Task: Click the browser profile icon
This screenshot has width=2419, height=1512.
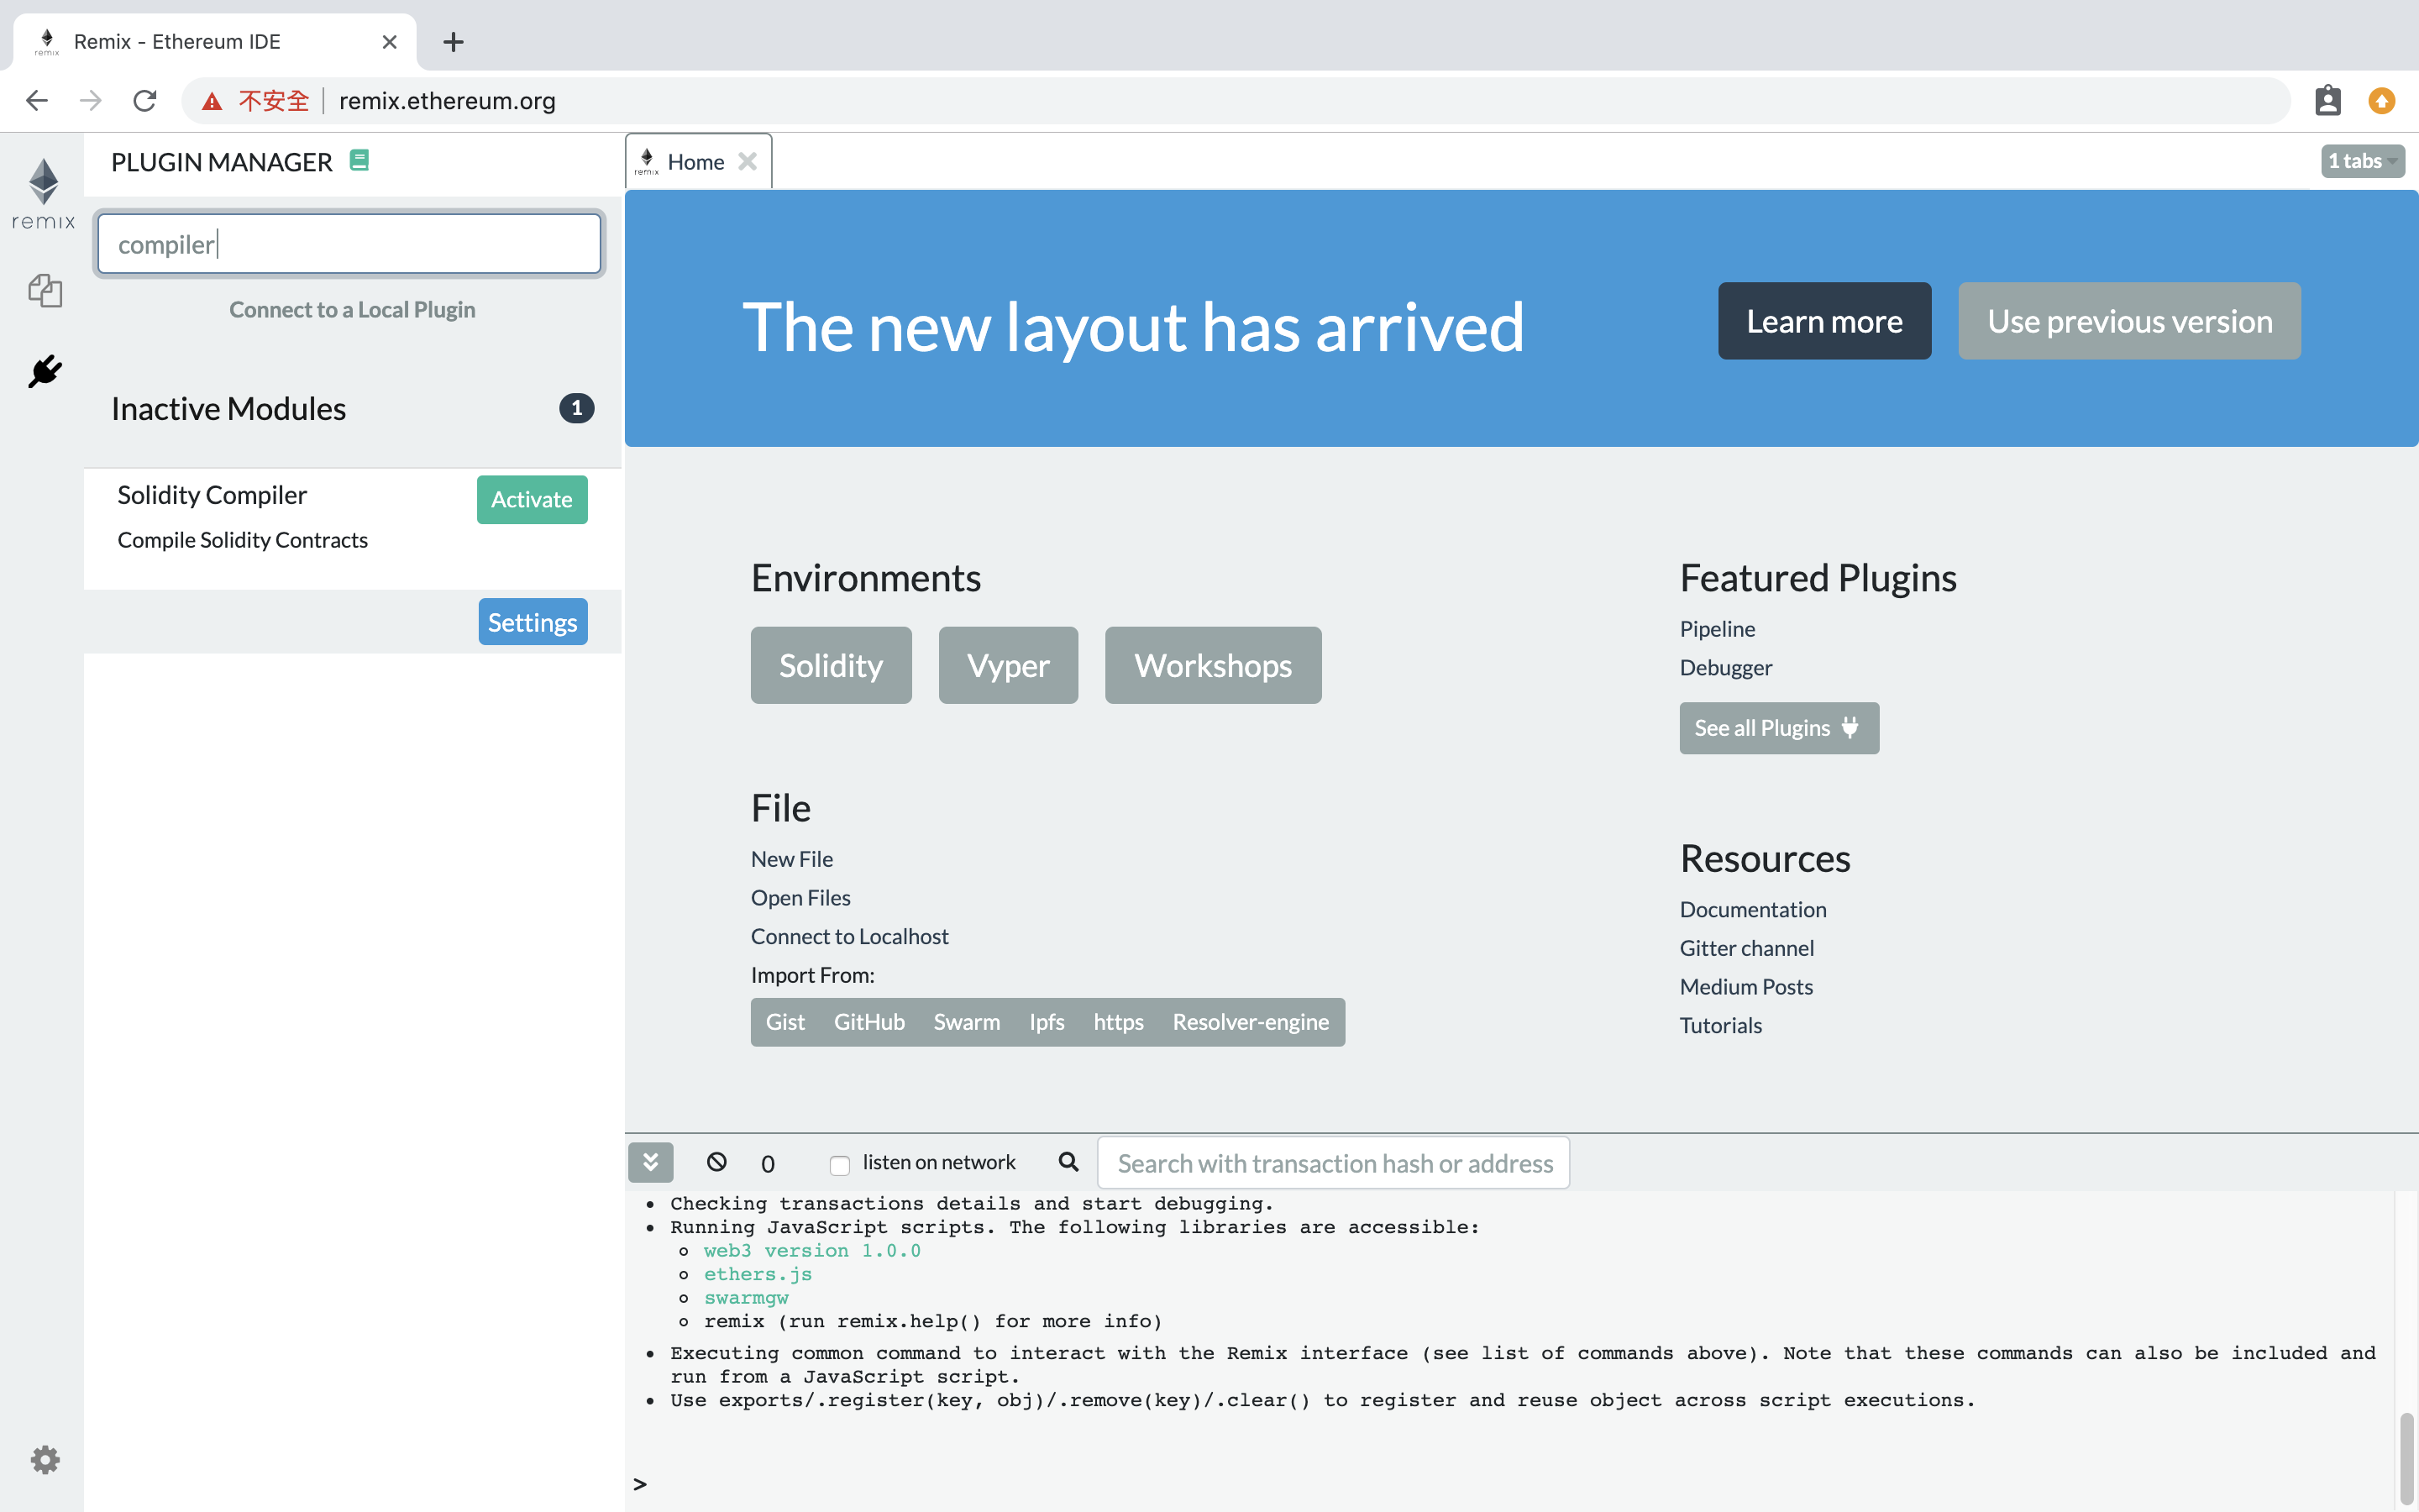Action: (2328, 100)
